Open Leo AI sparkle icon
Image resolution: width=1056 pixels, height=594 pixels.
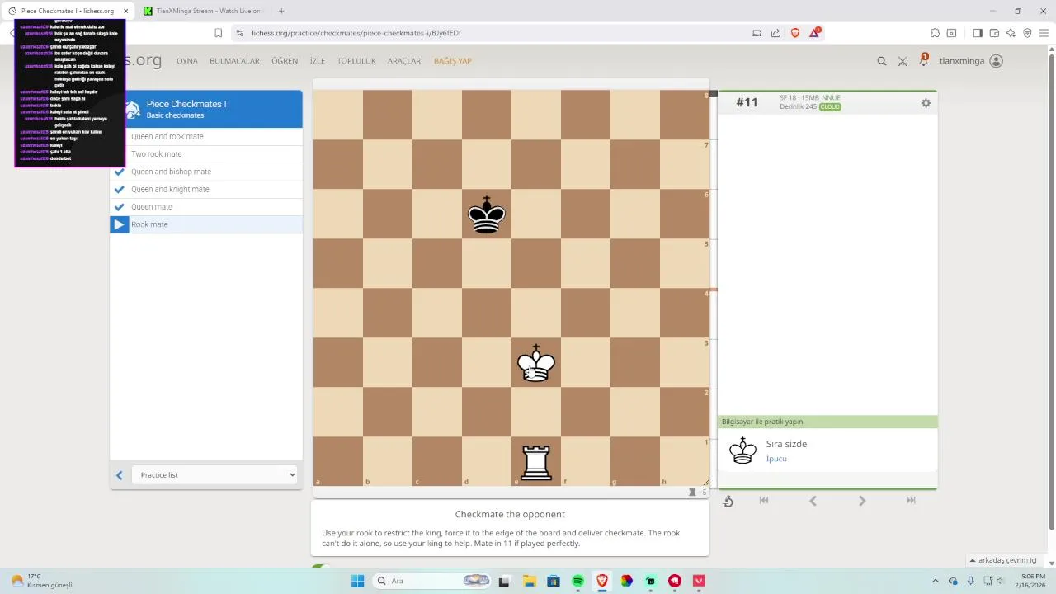(1011, 33)
